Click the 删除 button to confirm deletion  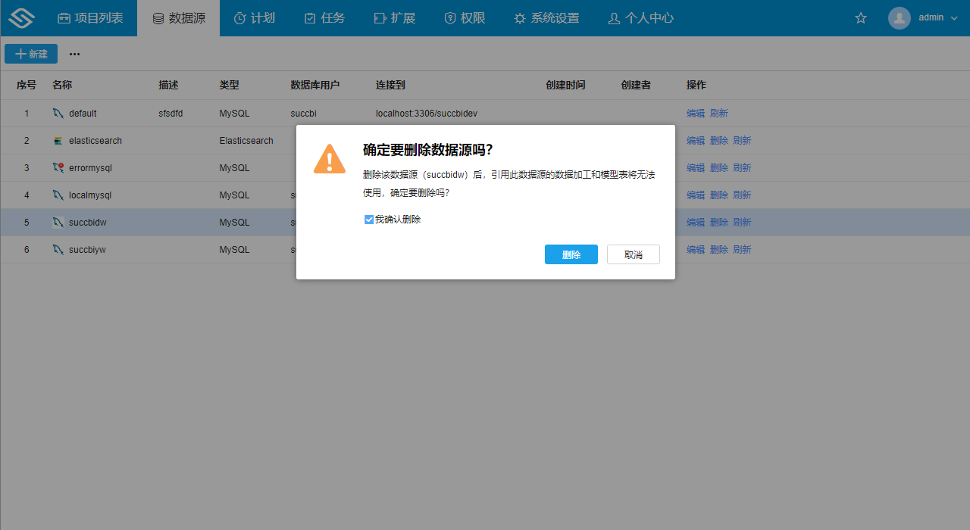pyautogui.click(x=571, y=254)
